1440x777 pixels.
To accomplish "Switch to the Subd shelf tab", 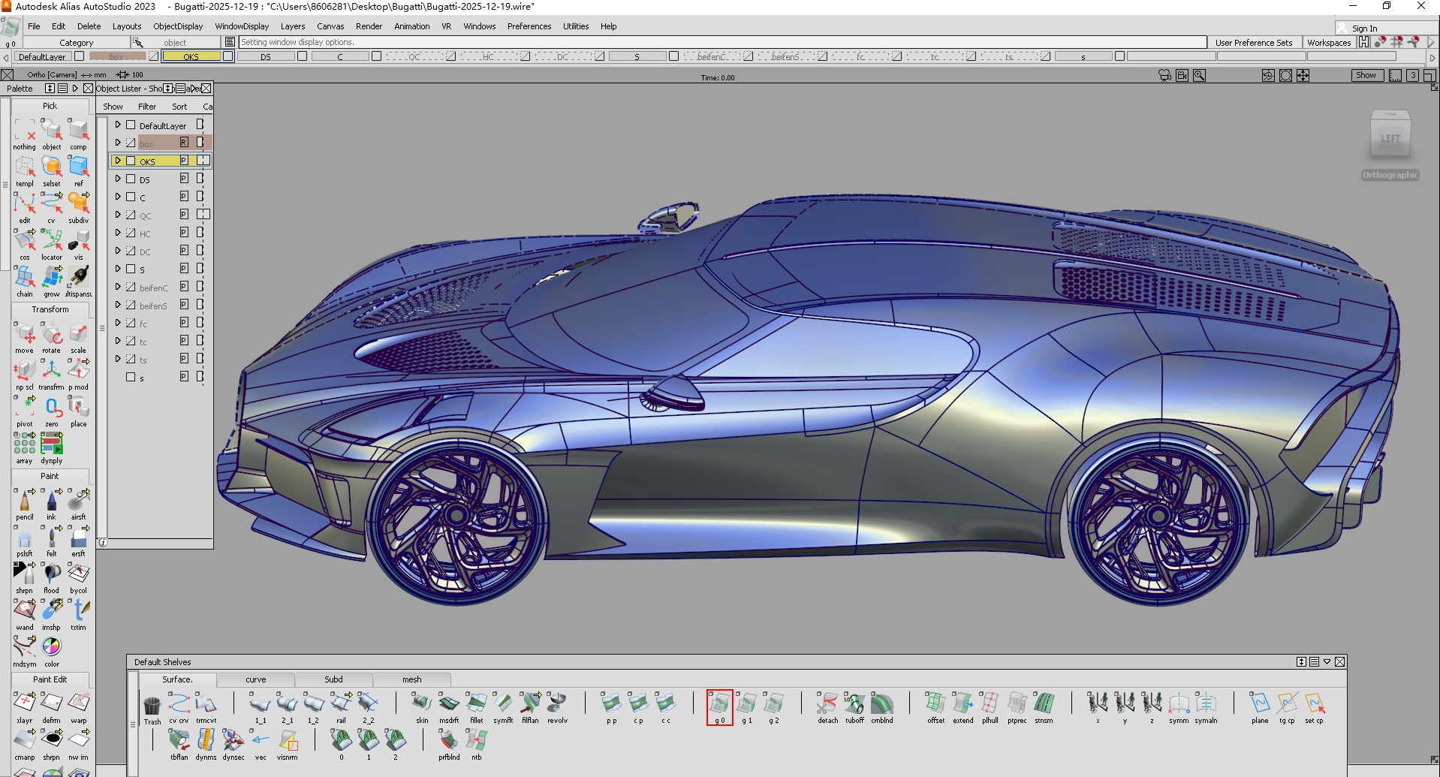I will pos(333,679).
